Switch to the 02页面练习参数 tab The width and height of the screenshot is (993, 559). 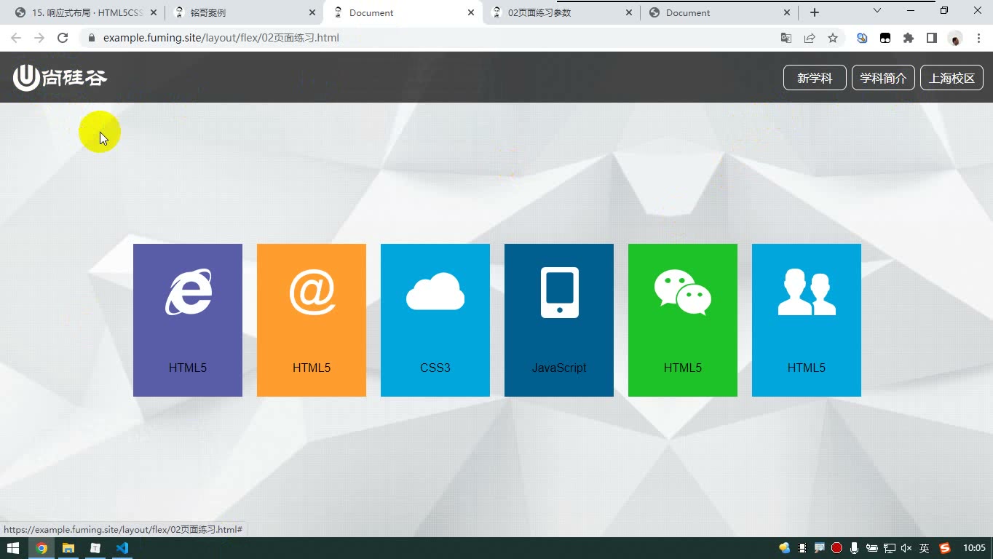[561, 12]
